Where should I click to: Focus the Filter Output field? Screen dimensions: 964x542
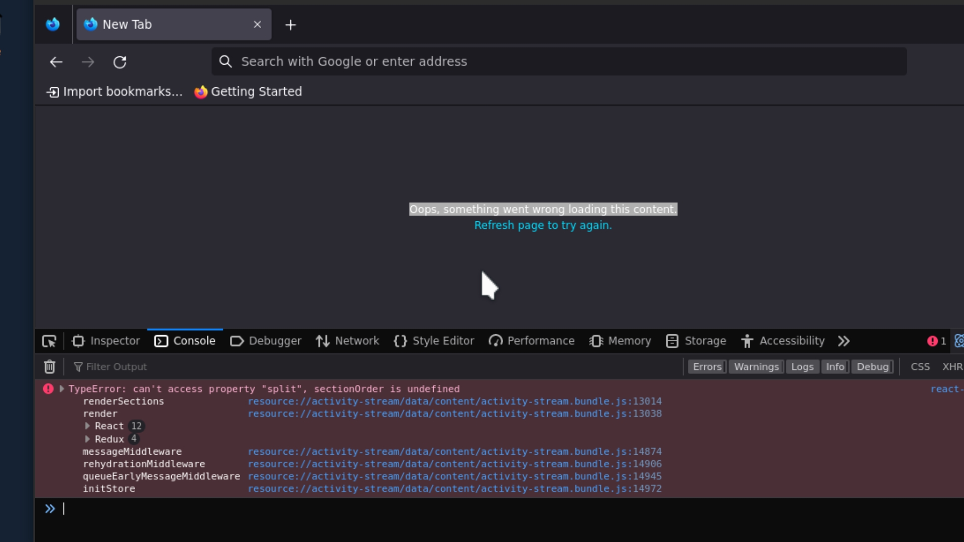tap(116, 367)
